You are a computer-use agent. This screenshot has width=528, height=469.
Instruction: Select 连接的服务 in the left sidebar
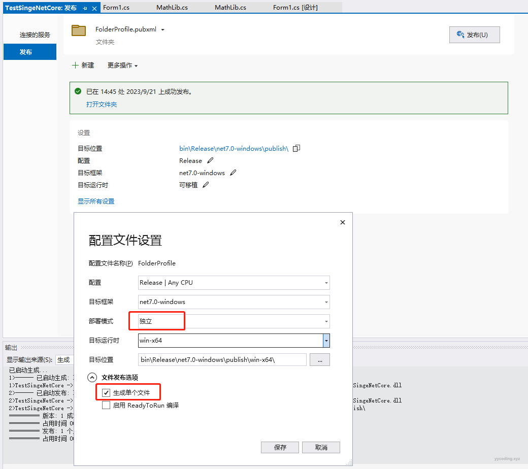35,35
